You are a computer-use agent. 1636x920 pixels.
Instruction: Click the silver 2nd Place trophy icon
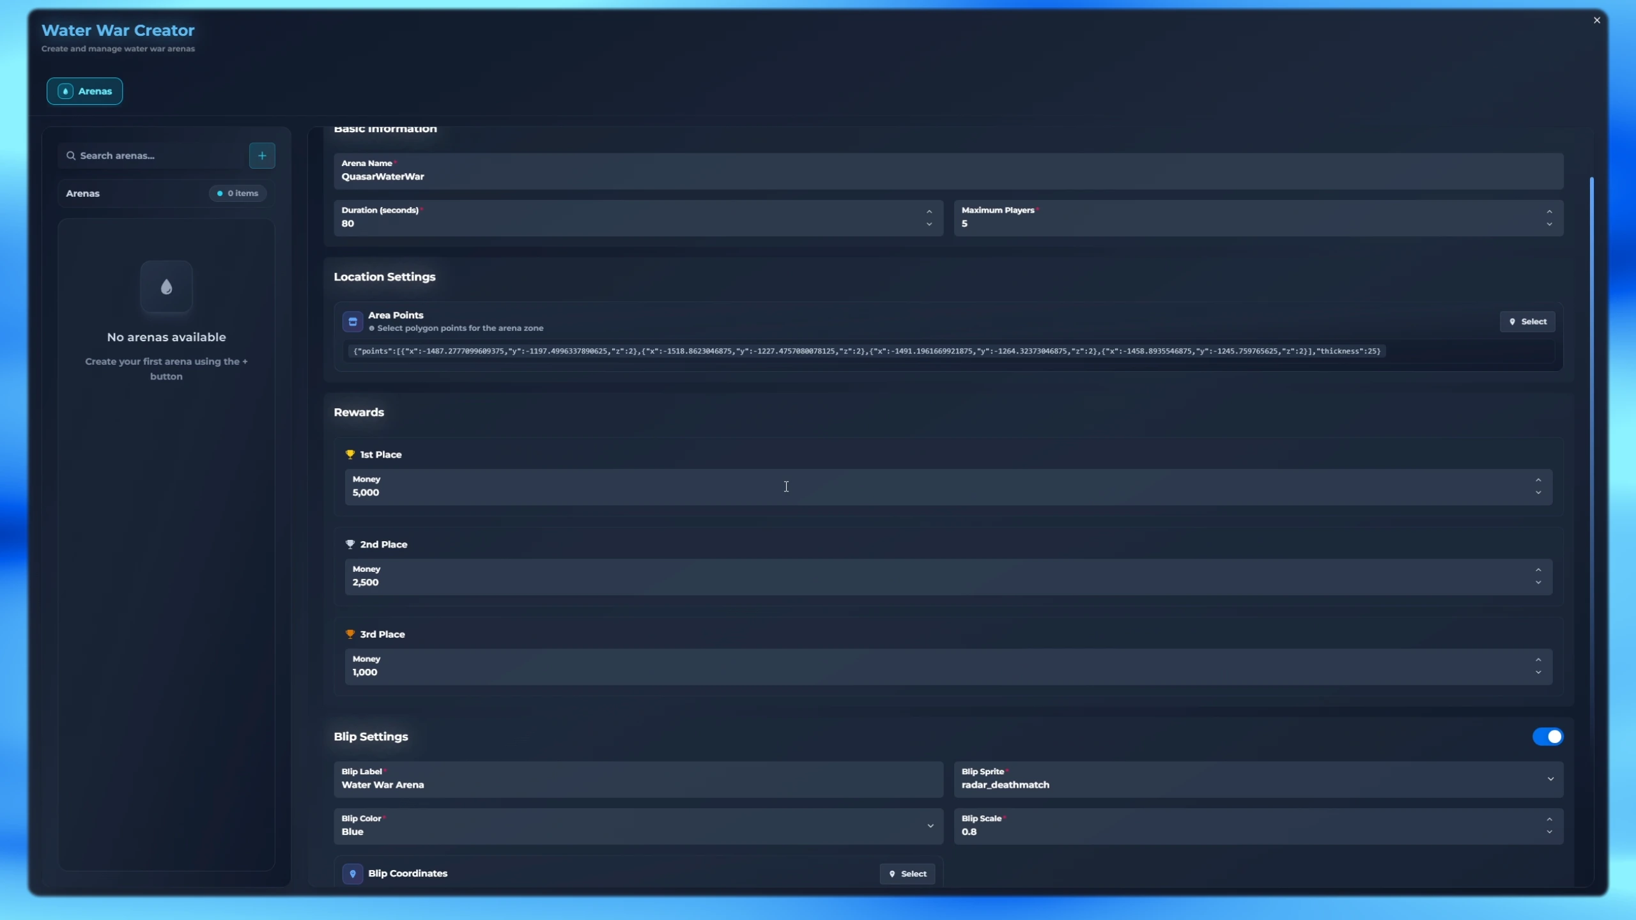(x=350, y=544)
